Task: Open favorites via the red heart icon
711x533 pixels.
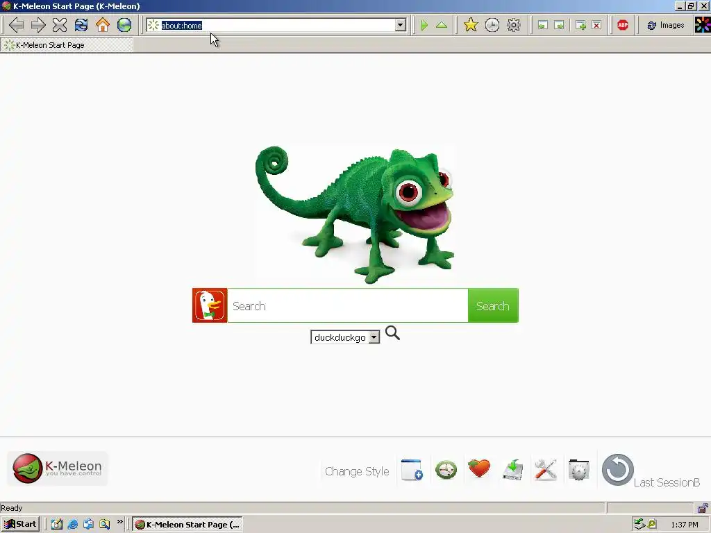Action: 479,468
